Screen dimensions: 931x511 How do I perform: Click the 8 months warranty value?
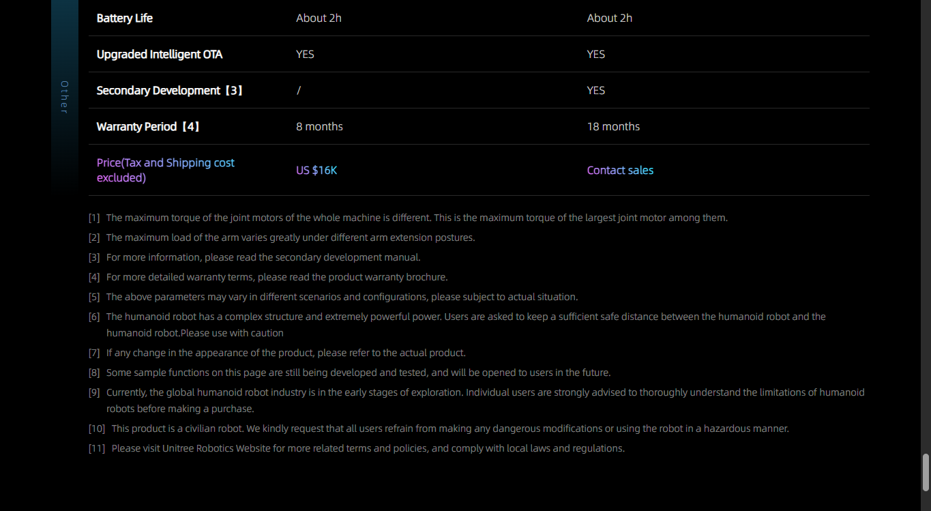(319, 127)
